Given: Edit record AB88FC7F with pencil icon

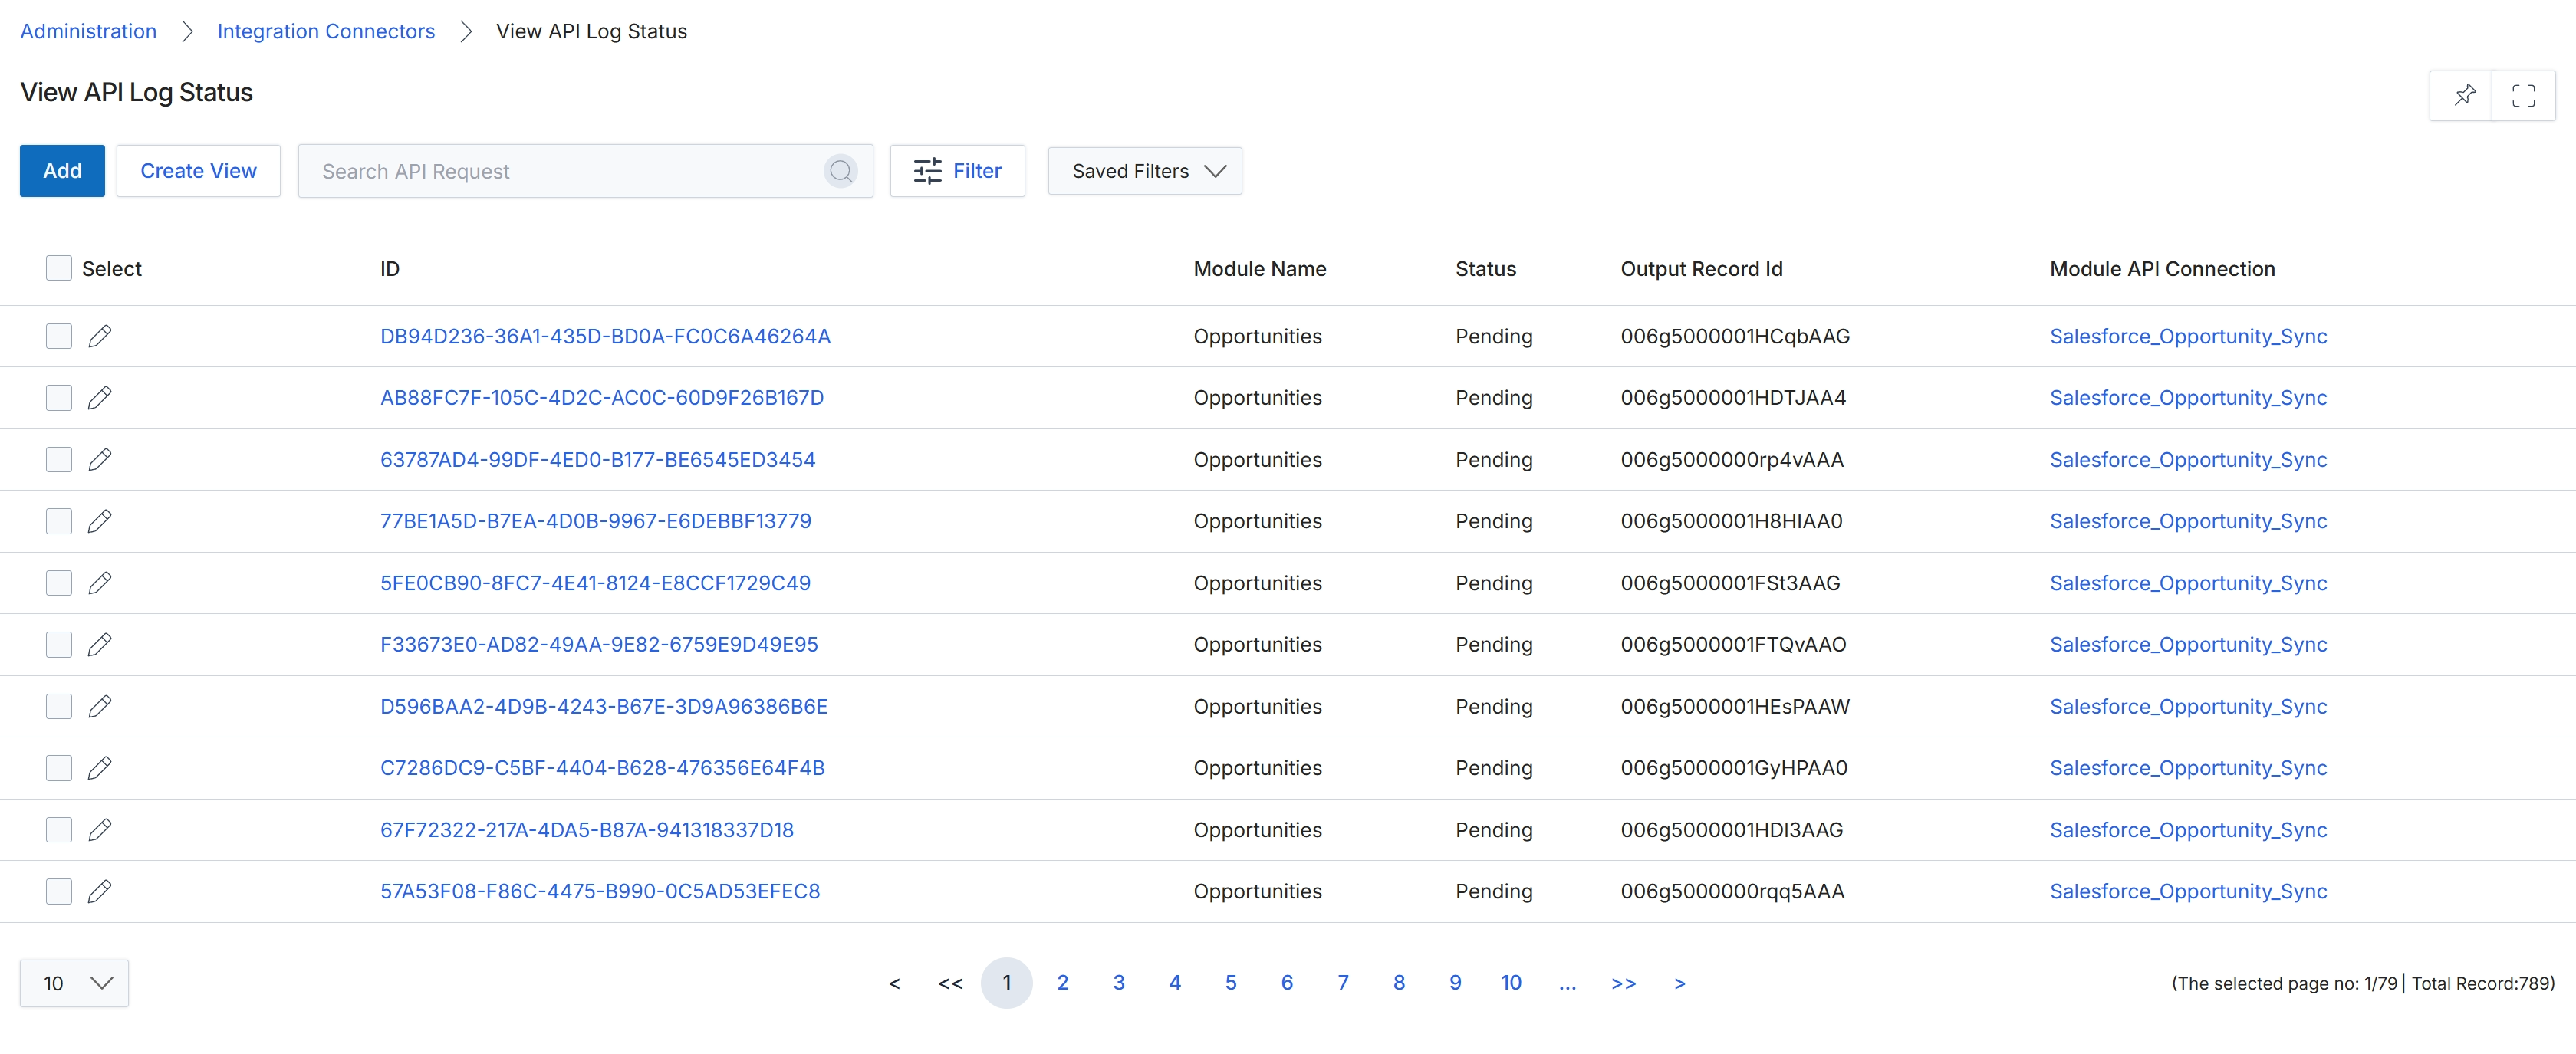Looking at the screenshot, I should point(99,398).
